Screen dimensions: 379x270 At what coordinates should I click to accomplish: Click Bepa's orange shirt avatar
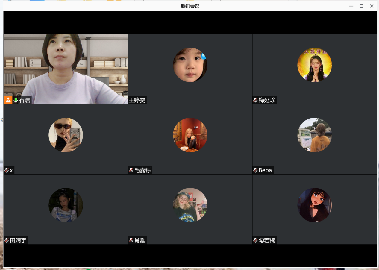314,135
